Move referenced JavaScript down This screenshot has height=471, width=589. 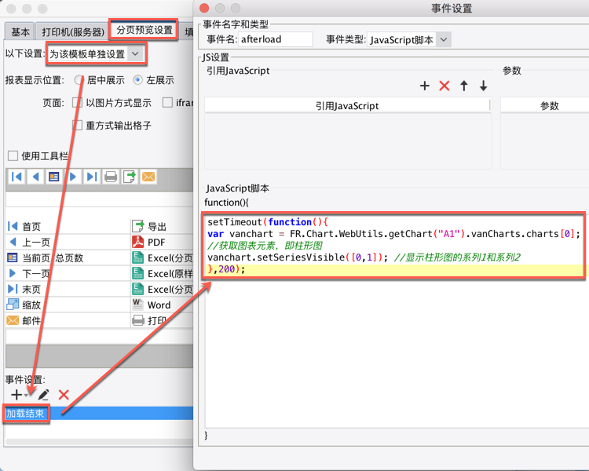pos(484,86)
